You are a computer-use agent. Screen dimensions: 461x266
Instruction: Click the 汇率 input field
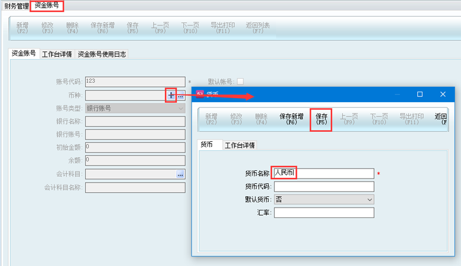pyautogui.click(x=324, y=213)
